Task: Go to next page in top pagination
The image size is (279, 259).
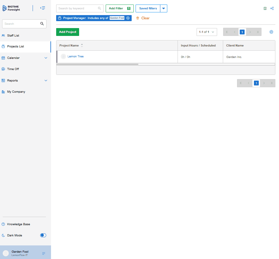Action: pos(250,32)
